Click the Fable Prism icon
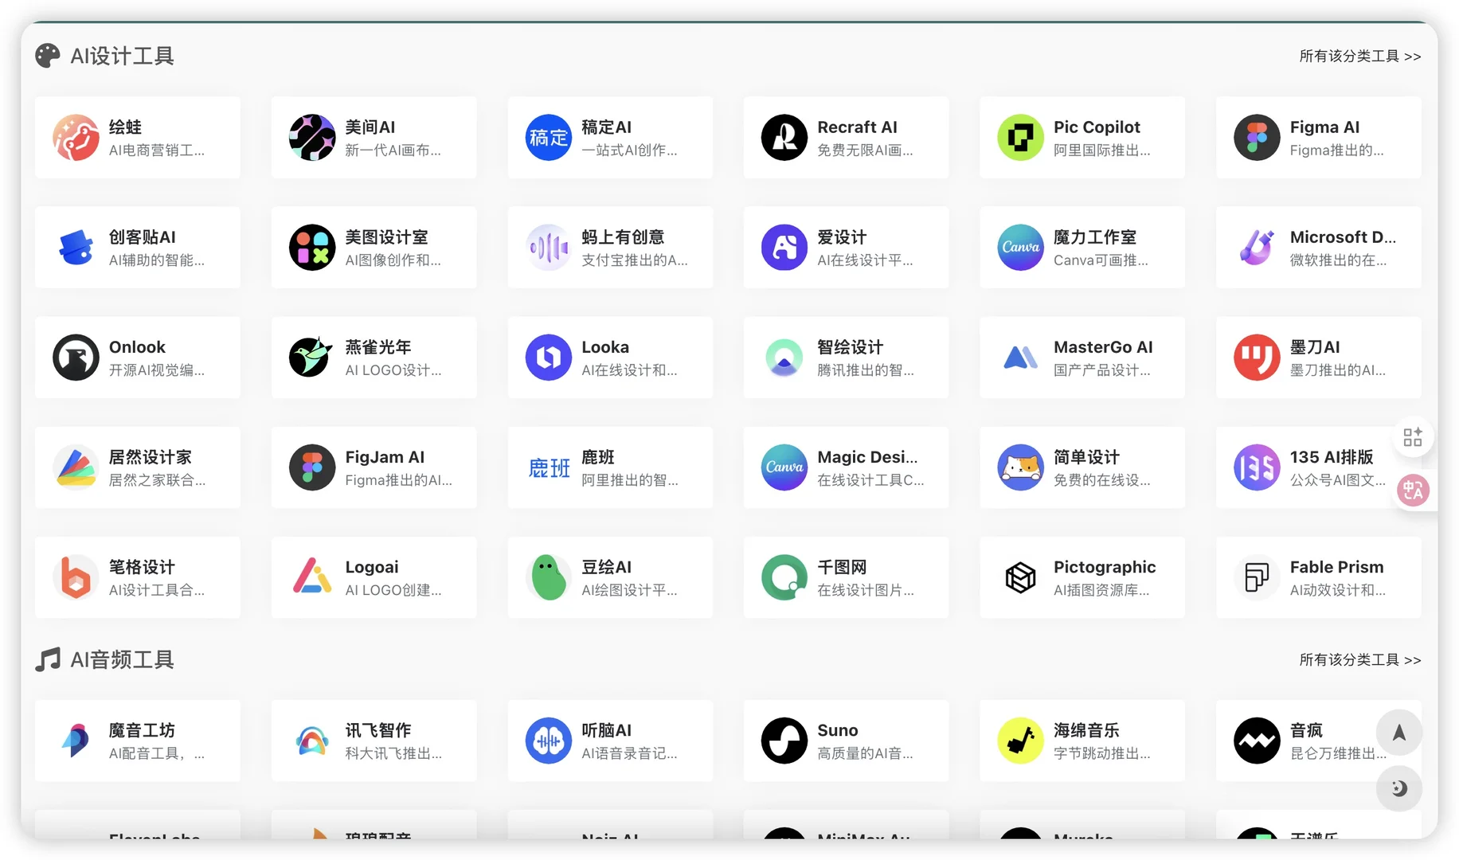 [1258, 577]
